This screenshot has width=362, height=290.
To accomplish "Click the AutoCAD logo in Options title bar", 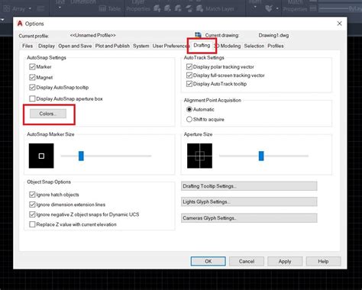I will [x=20, y=24].
